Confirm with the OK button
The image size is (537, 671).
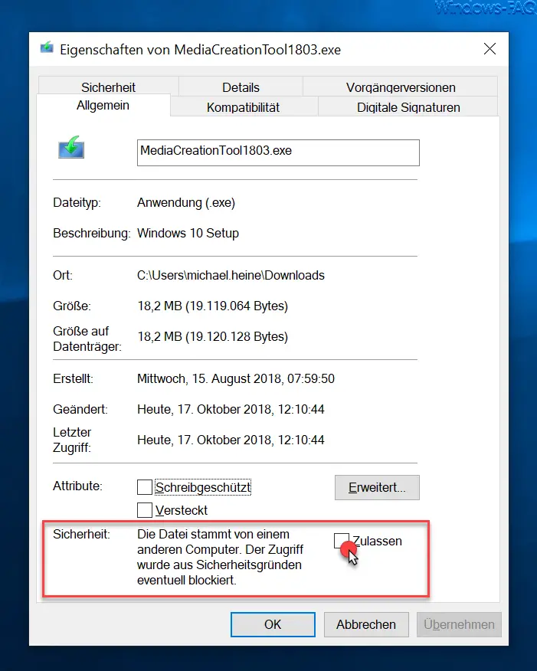click(x=273, y=624)
